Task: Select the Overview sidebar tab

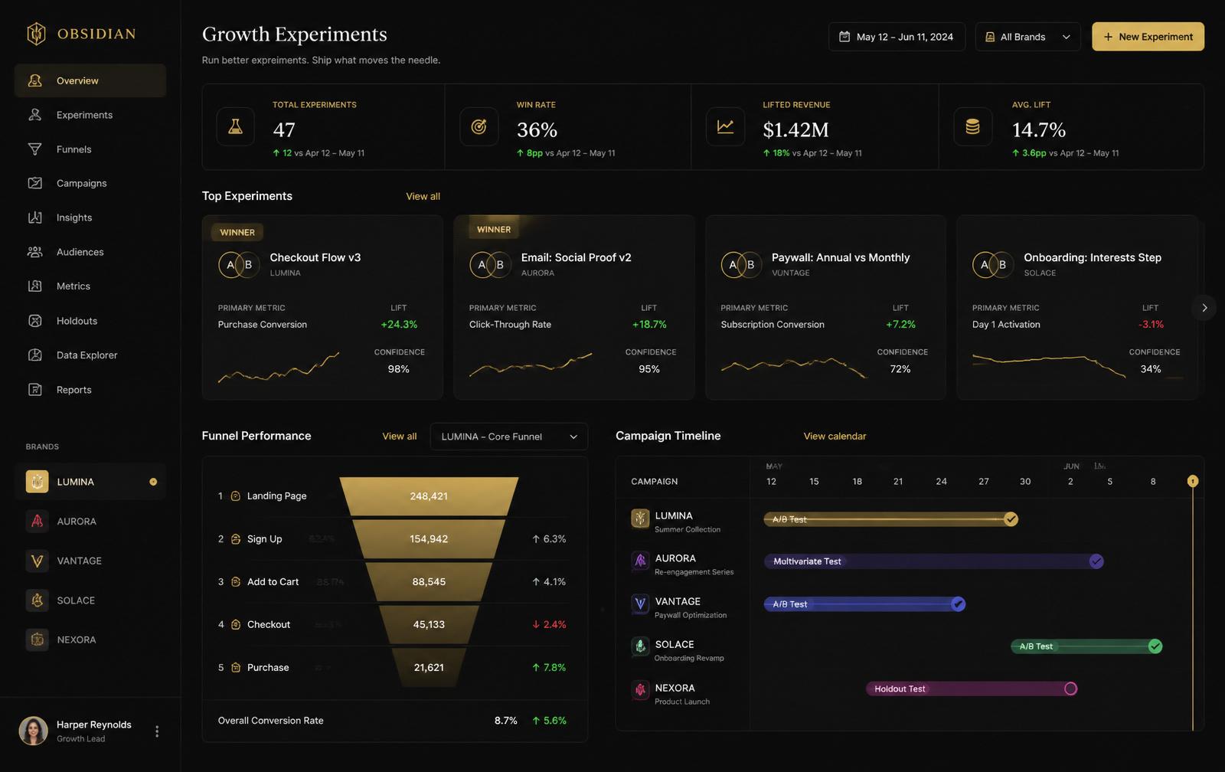Action: 90,80
